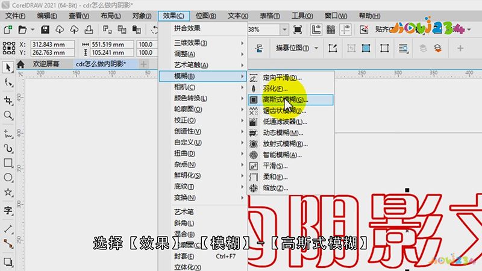Click the cloud download icon
Viewport: 482px width, 271px height.
point(60,30)
